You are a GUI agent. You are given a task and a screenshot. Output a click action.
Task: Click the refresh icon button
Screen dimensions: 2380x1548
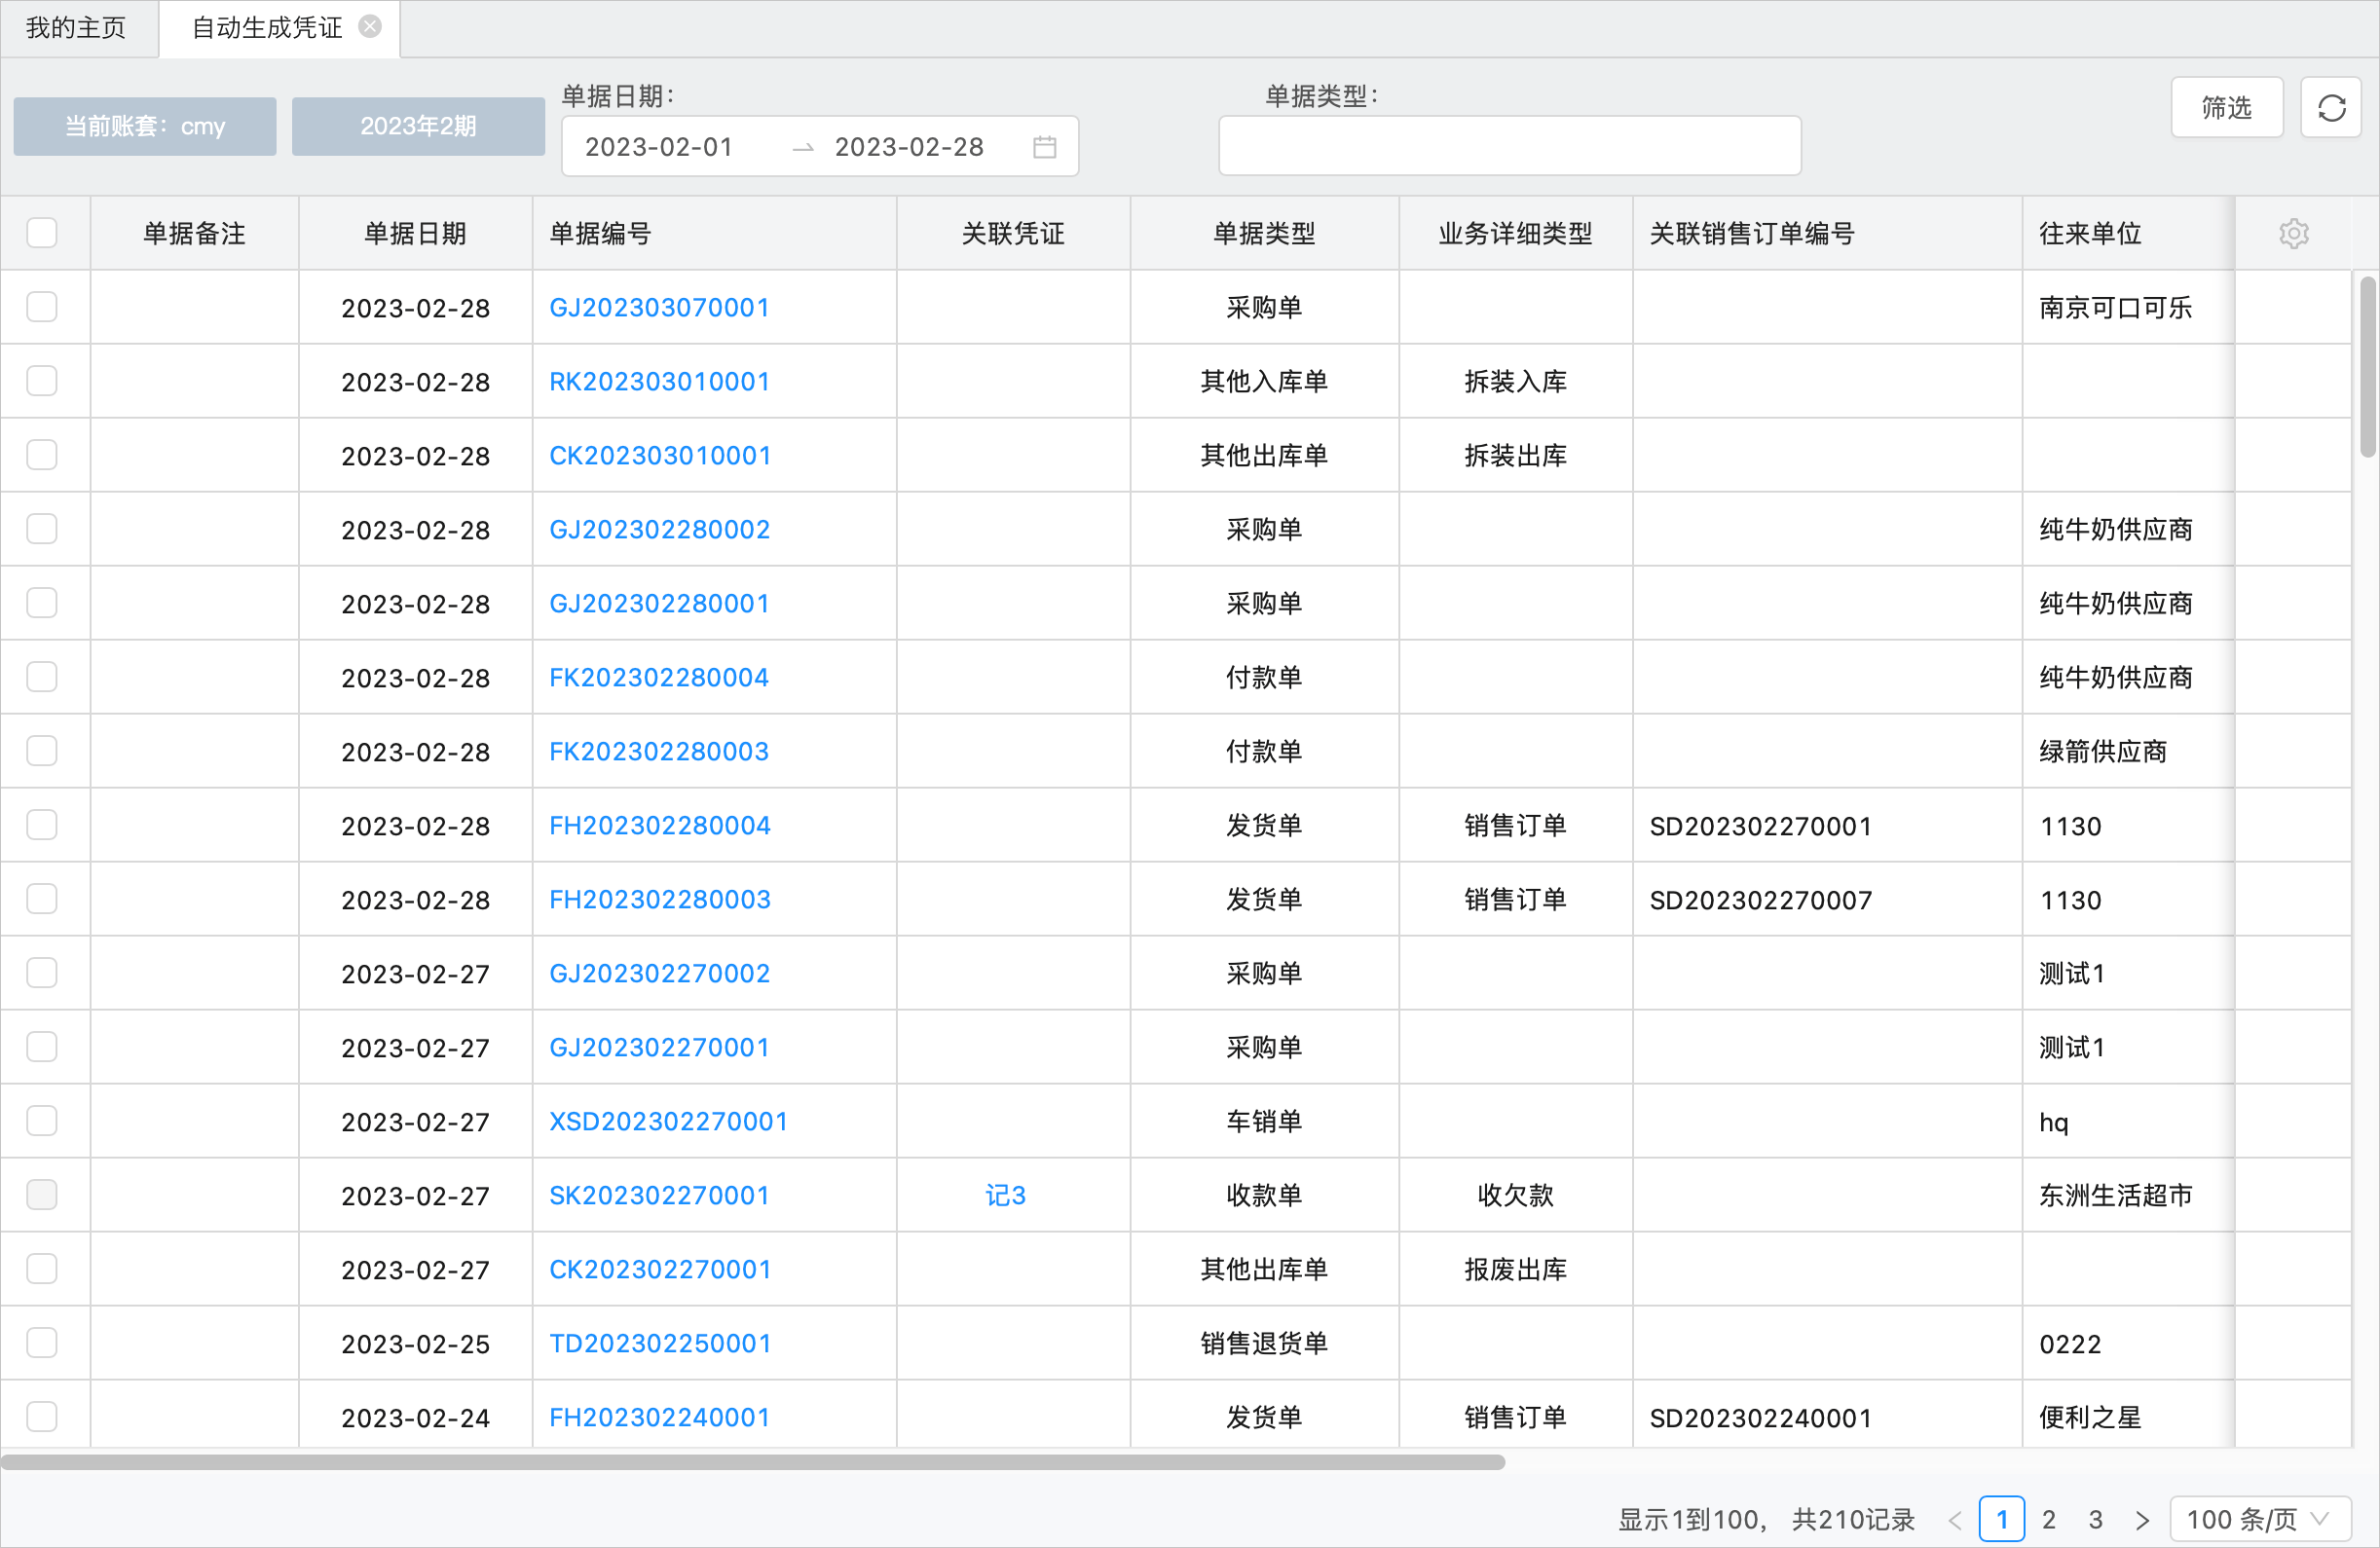click(2331, 107)
